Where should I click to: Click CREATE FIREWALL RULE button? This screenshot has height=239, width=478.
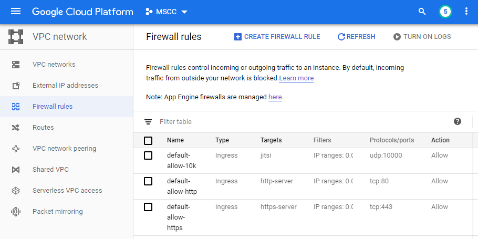pyautogui.click(x=277, y=37)
